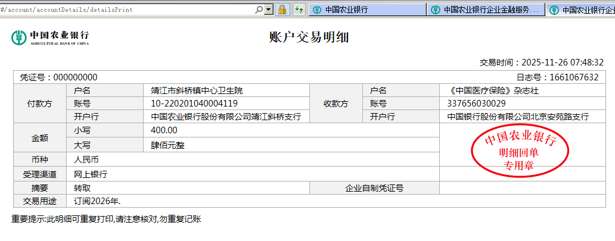
Task: Click the green refresh page icon
Action: [x=299, y=10]
